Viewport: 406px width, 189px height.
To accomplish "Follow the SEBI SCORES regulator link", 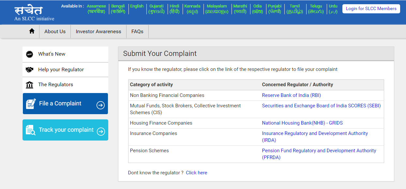I will point(321,106).
